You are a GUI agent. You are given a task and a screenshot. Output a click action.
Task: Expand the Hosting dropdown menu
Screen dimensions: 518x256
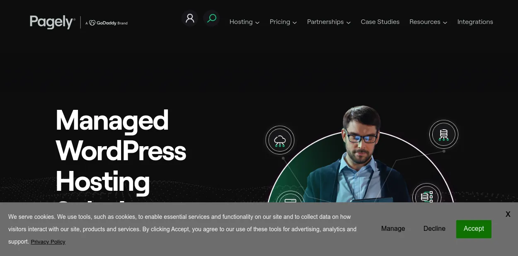pyautogui.click(x=244, y=22)
